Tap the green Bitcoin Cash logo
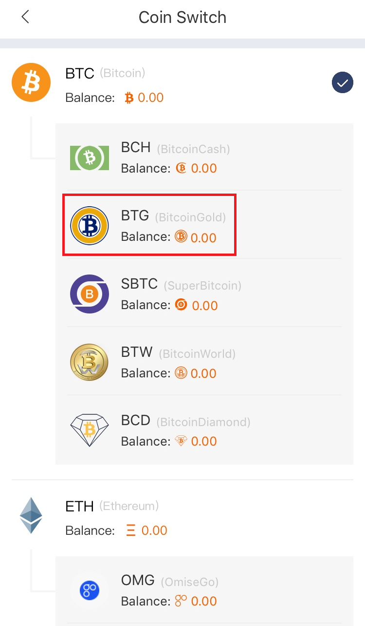365x626 pixels. (x=90, y=157)
